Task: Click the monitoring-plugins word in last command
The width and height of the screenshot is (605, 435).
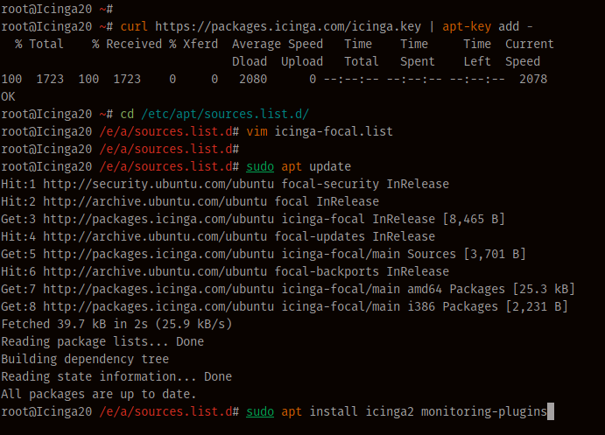Action: click(484, 411)
